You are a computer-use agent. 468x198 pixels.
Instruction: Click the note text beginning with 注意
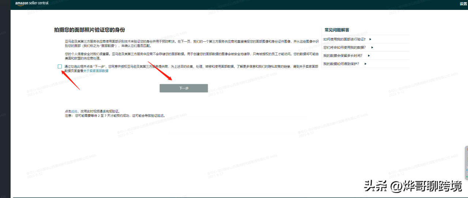point(114,115)
